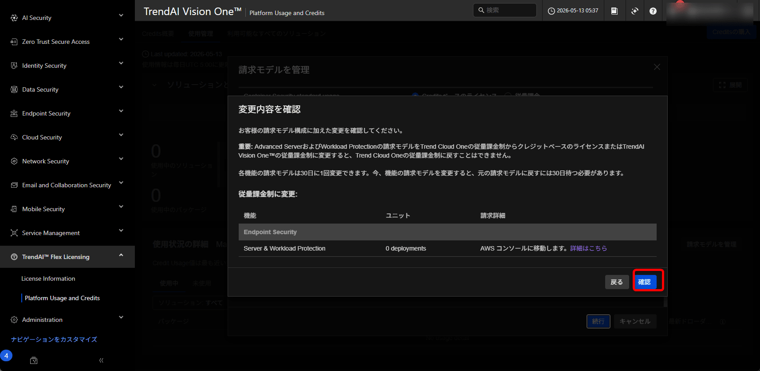Expand the Email and Collaboration Security chevron

point(121,182)
